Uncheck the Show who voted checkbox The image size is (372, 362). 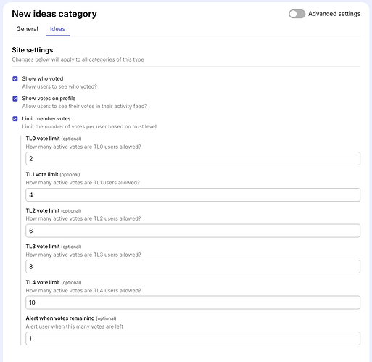click(x=15, y=78)
